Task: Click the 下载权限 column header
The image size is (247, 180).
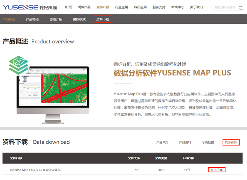Action: [x=188, y=158]
